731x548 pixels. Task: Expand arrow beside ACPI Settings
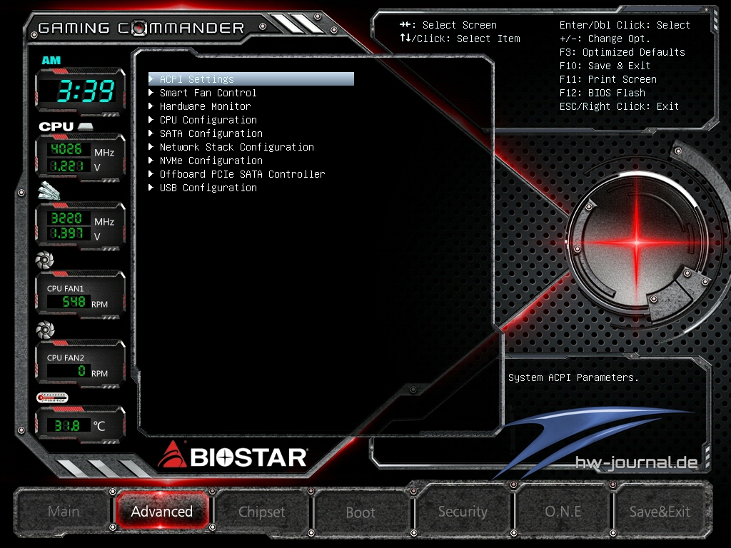pyautogui.click(x=151, y=79)
